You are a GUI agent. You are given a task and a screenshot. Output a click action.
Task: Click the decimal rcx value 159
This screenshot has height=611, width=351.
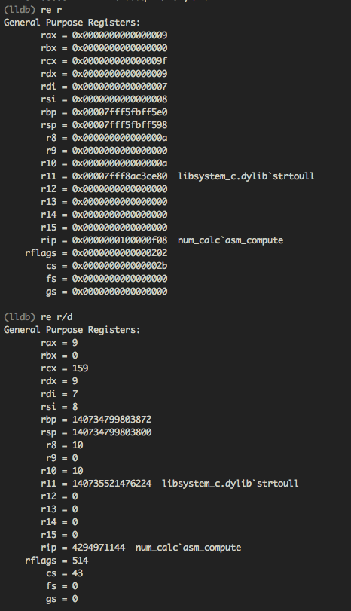click(x=81, y=368)
